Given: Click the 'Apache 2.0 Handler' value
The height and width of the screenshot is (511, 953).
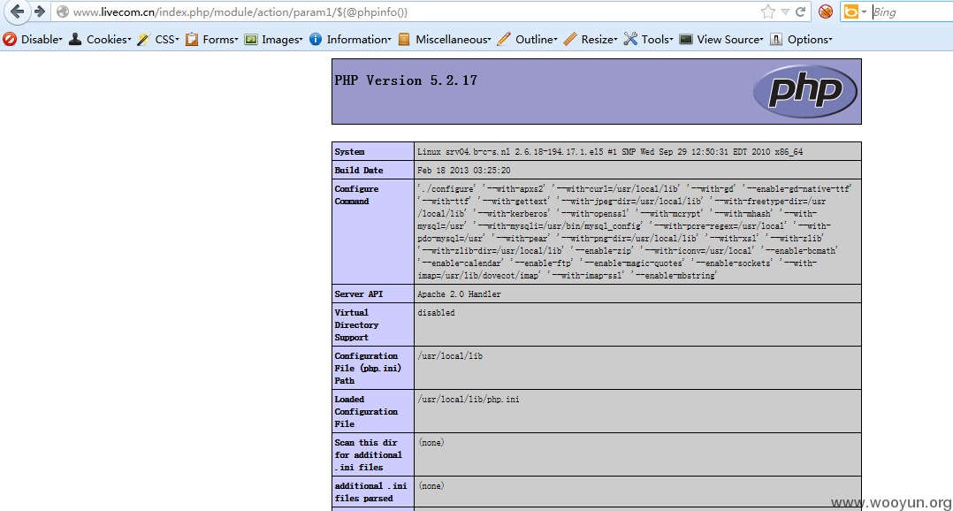Looking at the screenshot, I should [459, 294].
